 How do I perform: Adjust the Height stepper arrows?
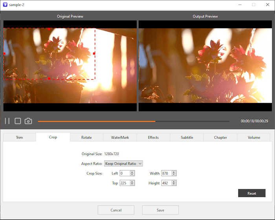click(x=174, y=183)
